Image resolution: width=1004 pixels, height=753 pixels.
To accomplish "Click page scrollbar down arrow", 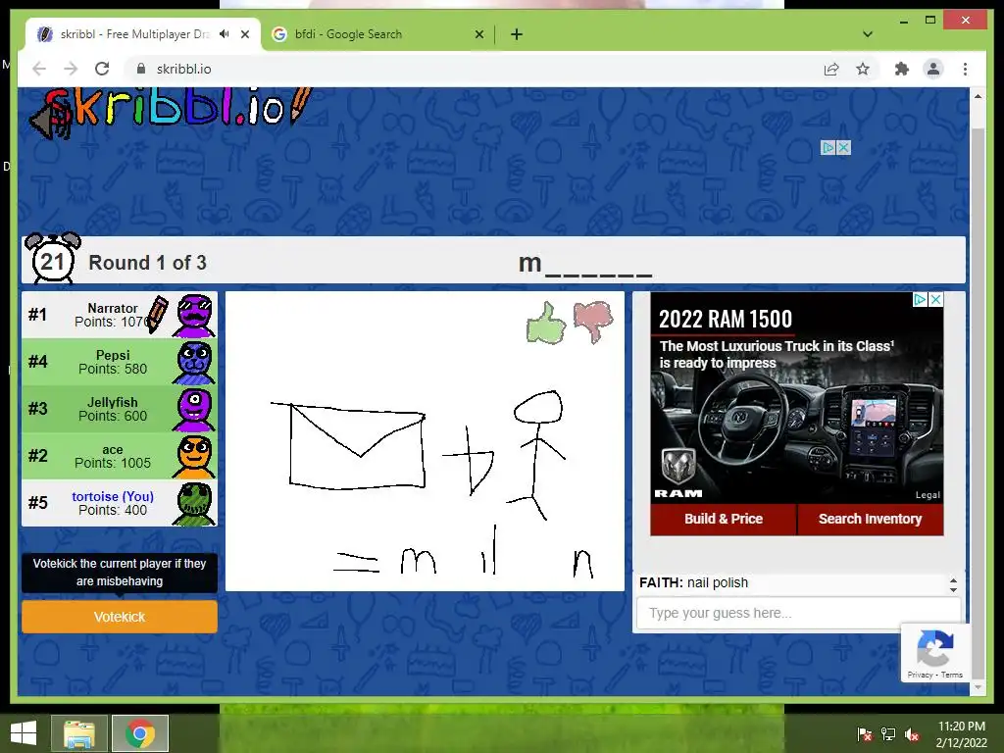I will [x=978, y=687].
